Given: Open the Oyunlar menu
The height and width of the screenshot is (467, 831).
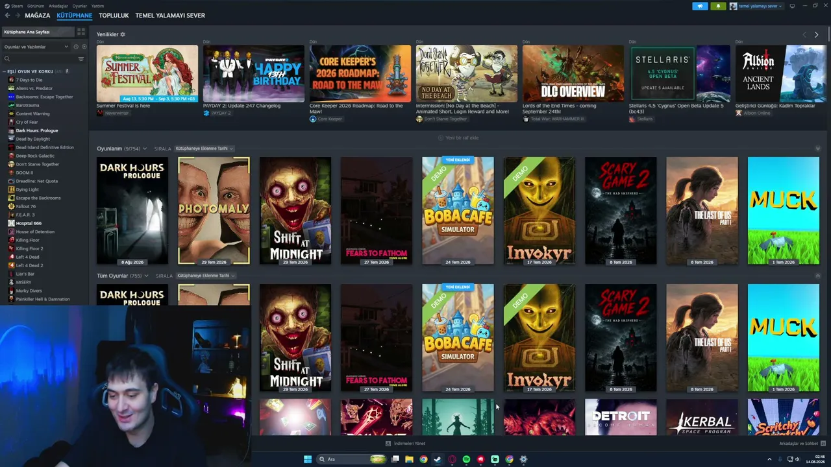Looking at the screenshot, I should [79, 6].
